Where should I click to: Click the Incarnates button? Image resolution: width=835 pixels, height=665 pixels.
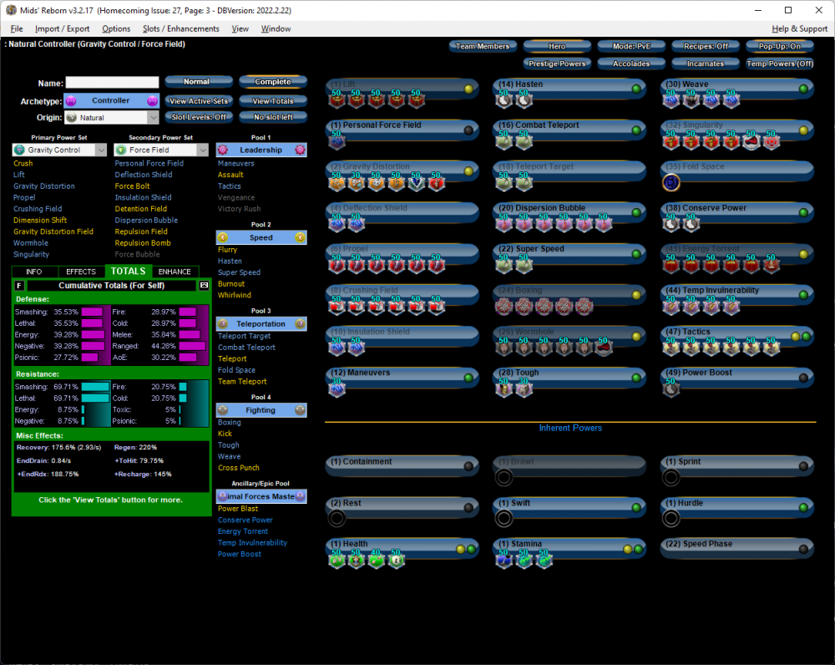click(706, 63)
